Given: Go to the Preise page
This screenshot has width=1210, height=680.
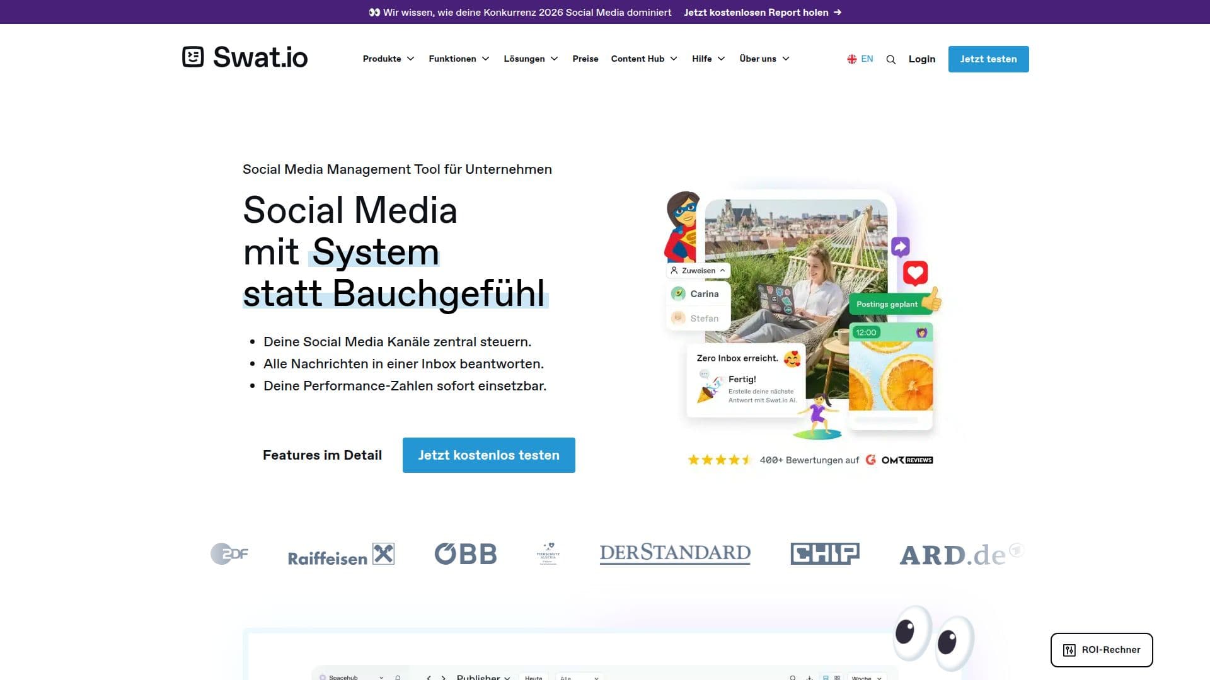Looking at the screenshot, I should pyautogui.click(x=585, y=59).
